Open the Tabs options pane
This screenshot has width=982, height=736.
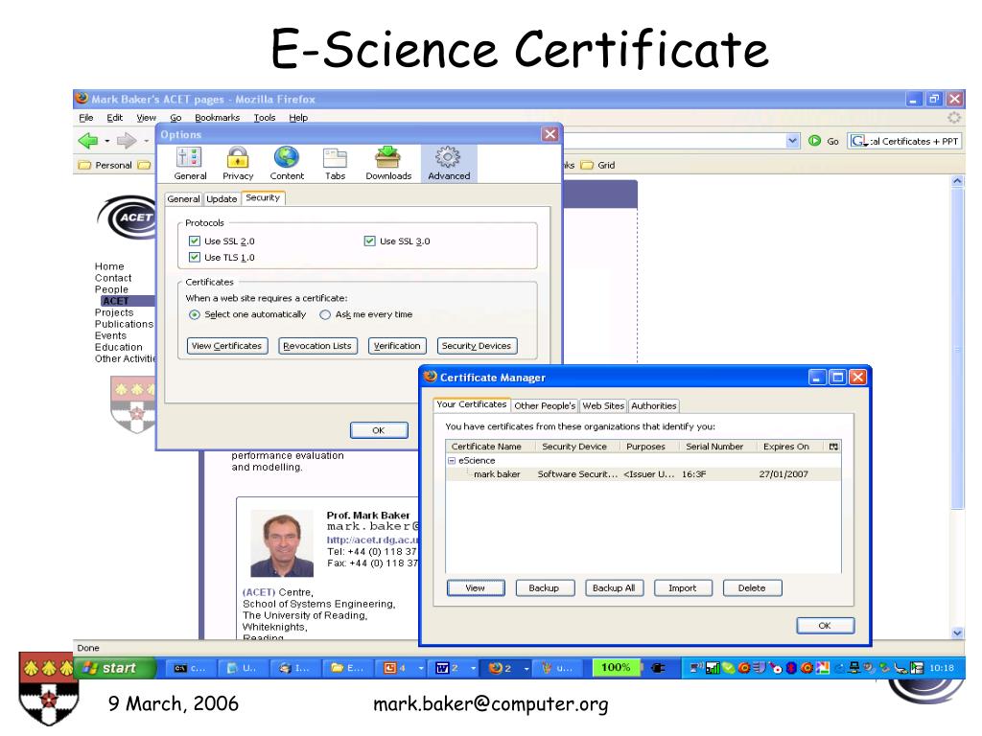click(x=335, y=164)
